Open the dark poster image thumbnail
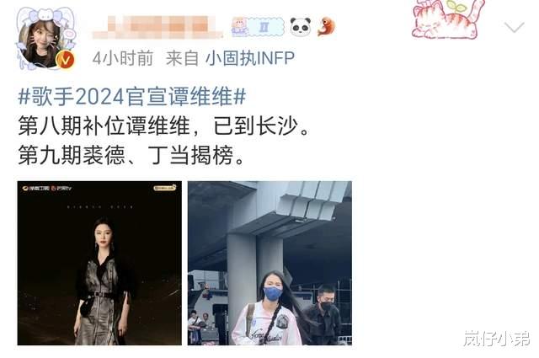Viewport: 539px width, 358px height. (x=99, y=263)
